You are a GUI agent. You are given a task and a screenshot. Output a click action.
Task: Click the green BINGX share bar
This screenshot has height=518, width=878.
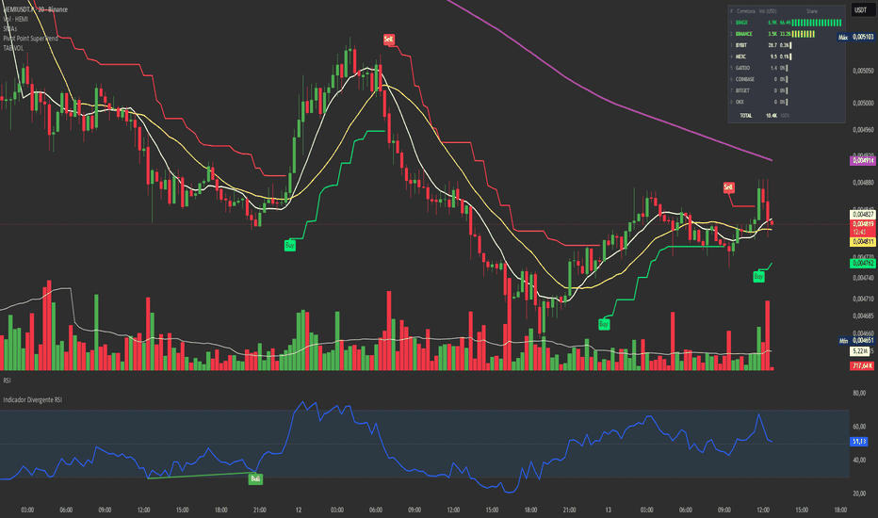pyautogui.click(x=817, y=23)
